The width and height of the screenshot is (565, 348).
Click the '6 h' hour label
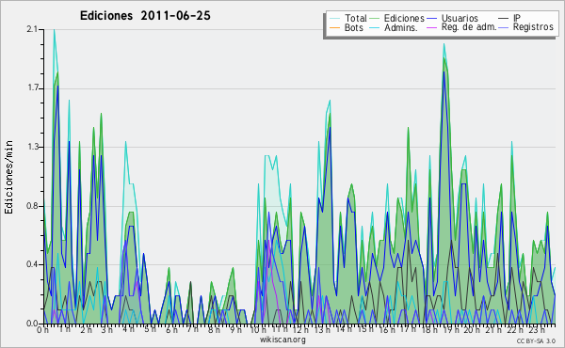(171, 329)
